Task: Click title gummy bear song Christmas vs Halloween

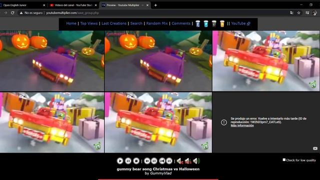Action: (158, 169)
